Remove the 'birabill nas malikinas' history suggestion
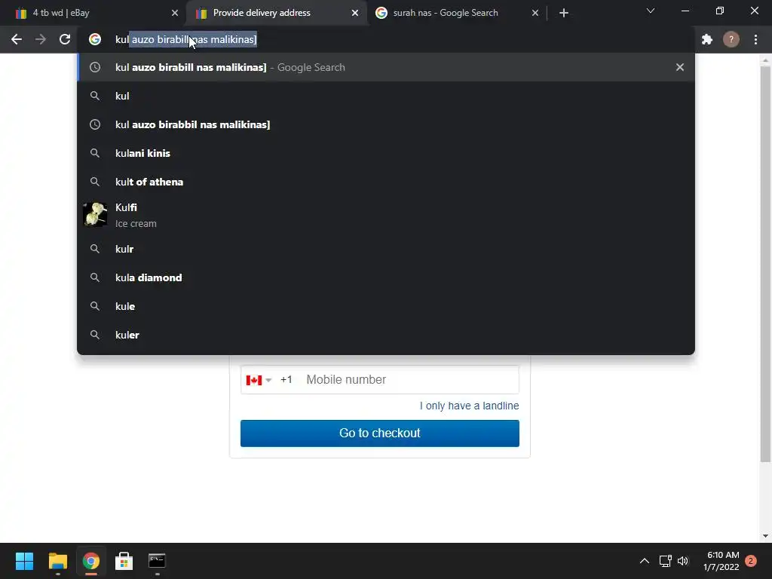The image size is (772, 579). [x=680, y=67]
